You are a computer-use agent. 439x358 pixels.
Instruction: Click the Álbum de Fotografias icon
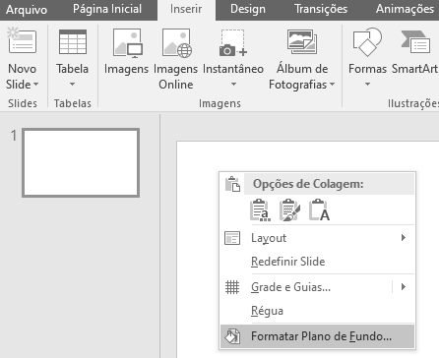point(302,41)
